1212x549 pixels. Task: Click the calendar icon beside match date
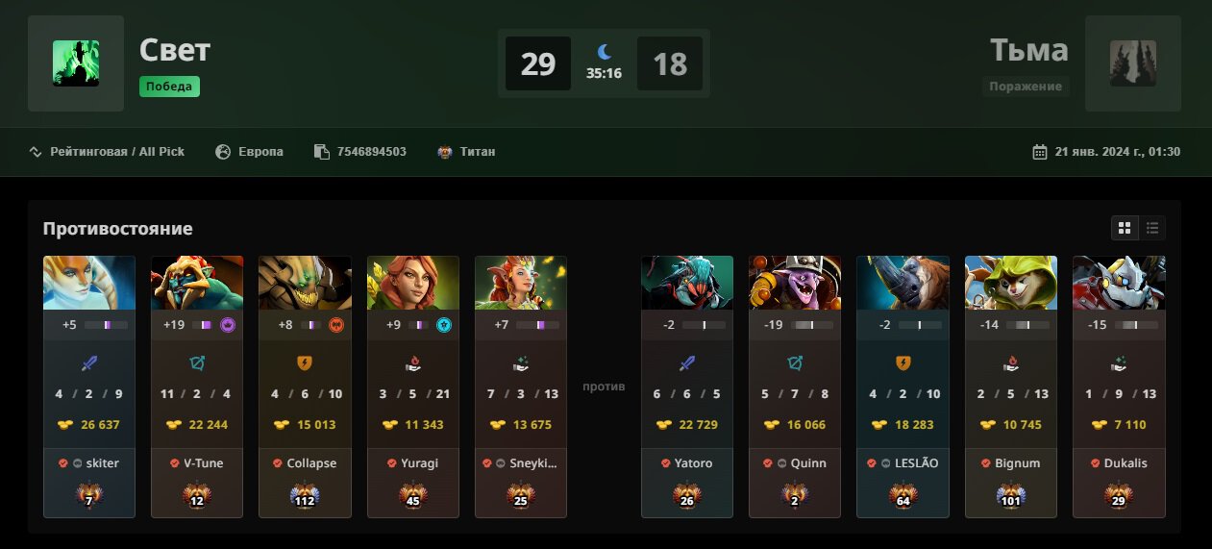click(1039, 152)
